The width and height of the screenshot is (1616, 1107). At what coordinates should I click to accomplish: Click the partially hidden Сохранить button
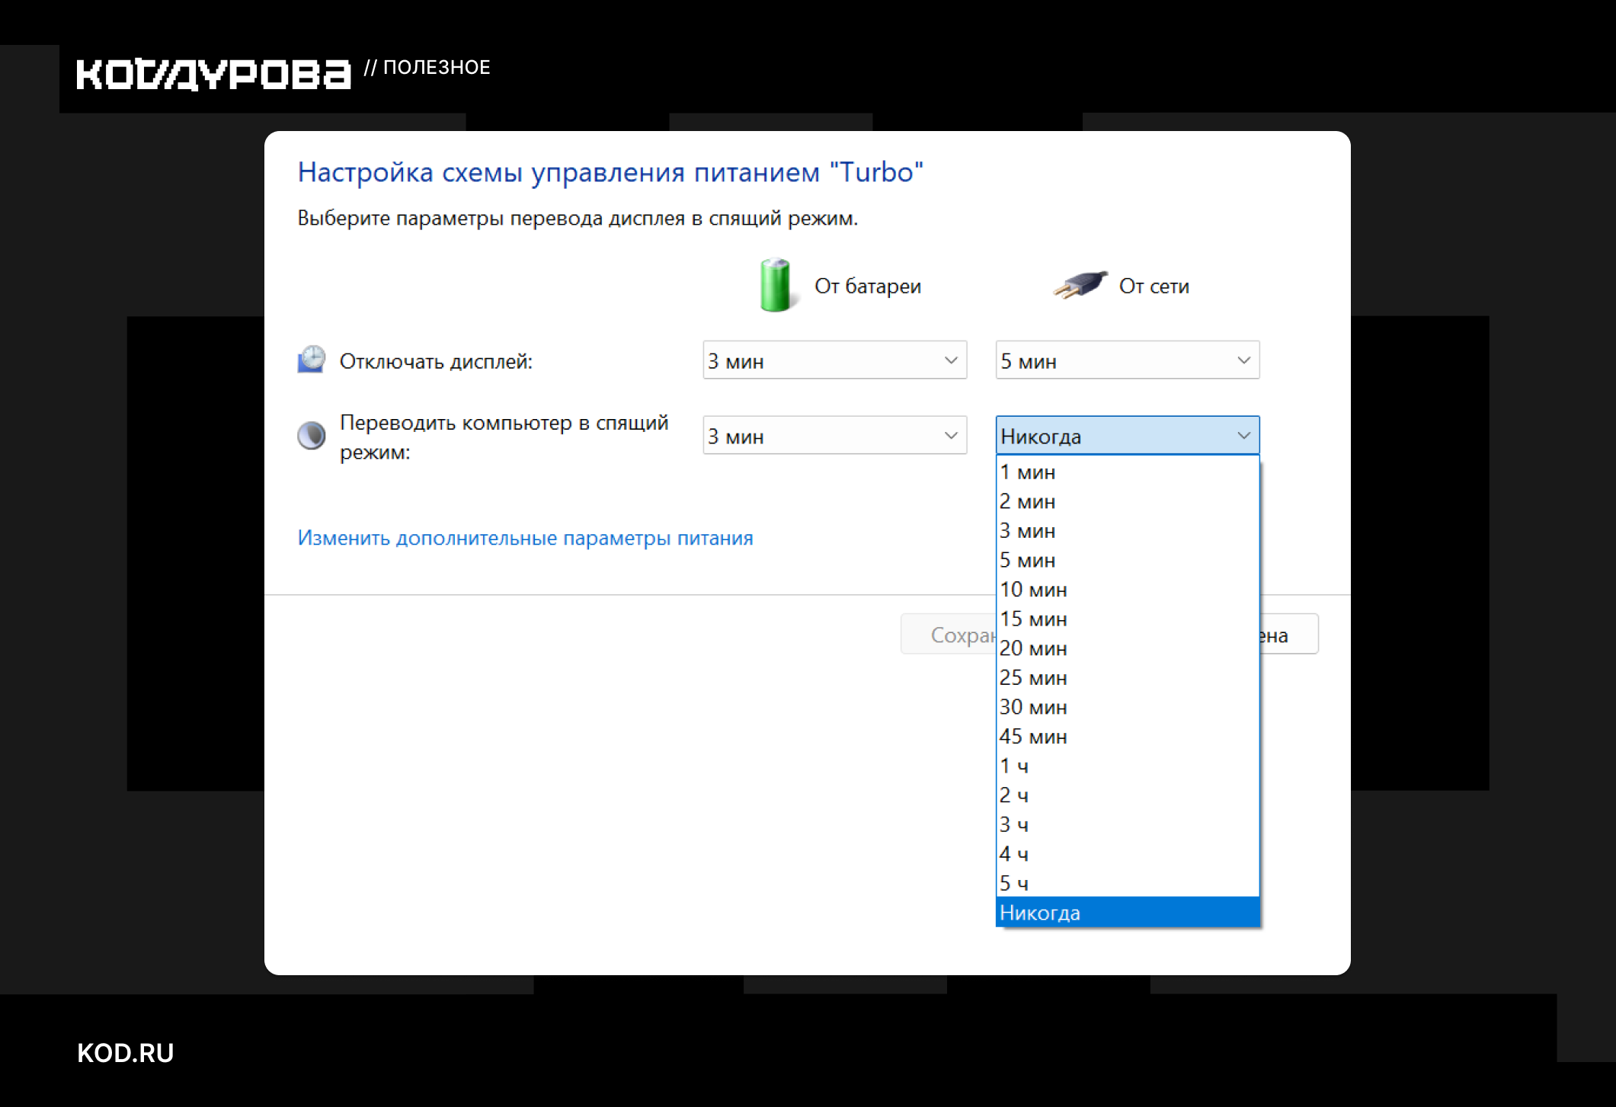tap(949, 634)
